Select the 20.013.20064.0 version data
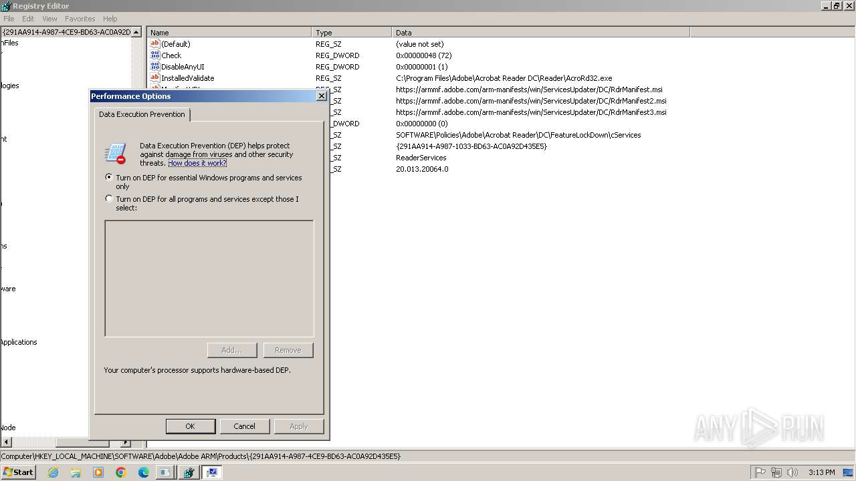The width and height of the screenshot is (856, 481). (x=422, y=169)
